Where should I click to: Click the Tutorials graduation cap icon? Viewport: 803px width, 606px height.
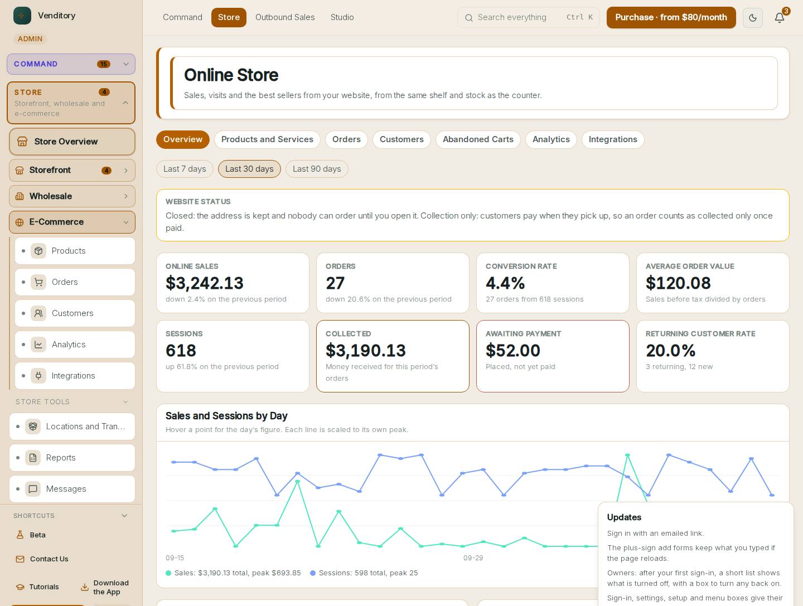[x=20, y=587]
